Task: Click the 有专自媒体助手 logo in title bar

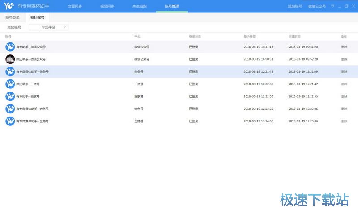Action: click(x=9, y=6)
